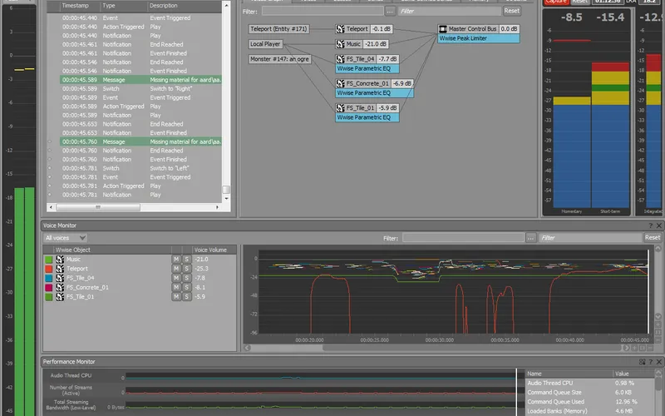This screenshot has height=416, width=665.
Task: Close the Voice Monitor panel
Action: click(659, 225)
